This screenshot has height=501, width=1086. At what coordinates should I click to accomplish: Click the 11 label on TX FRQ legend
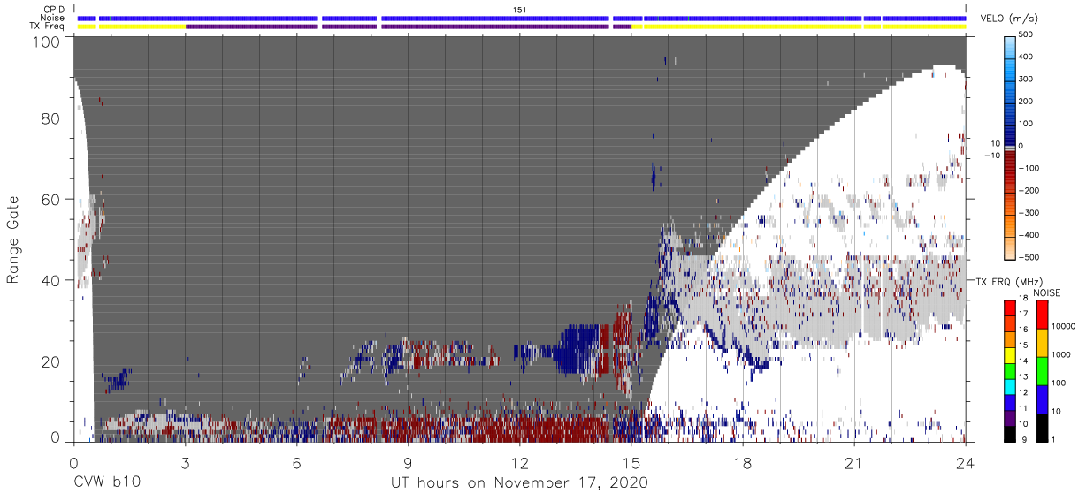pos(1023,409)
